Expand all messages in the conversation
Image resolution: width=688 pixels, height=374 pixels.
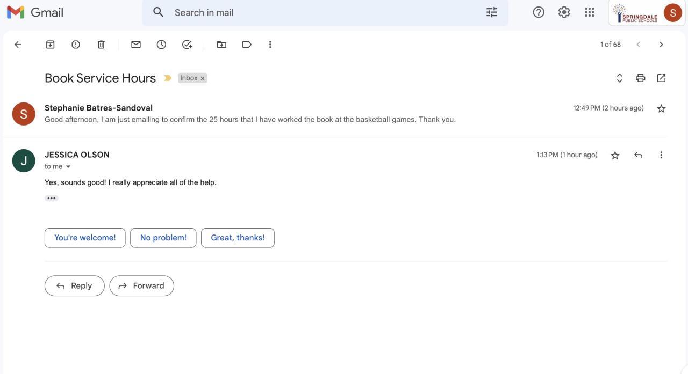click(x=619, y=78)
